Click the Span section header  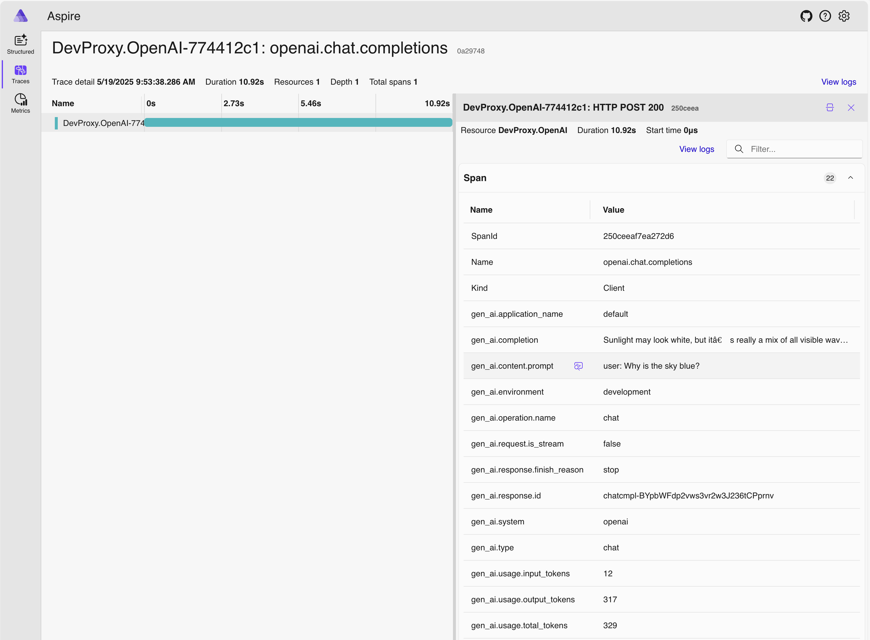click(x=475, y=178)
